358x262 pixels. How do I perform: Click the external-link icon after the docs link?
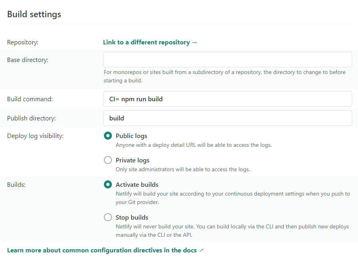pos(201,250)
